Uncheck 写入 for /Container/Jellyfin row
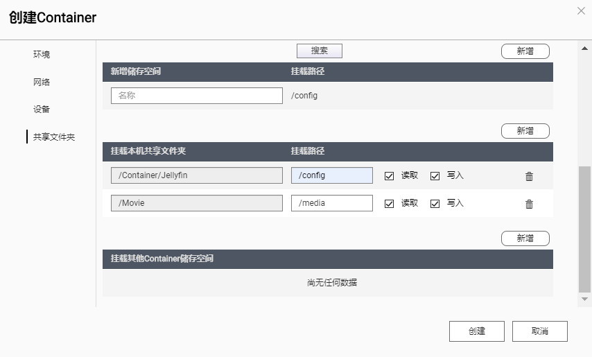 point(435,176)
